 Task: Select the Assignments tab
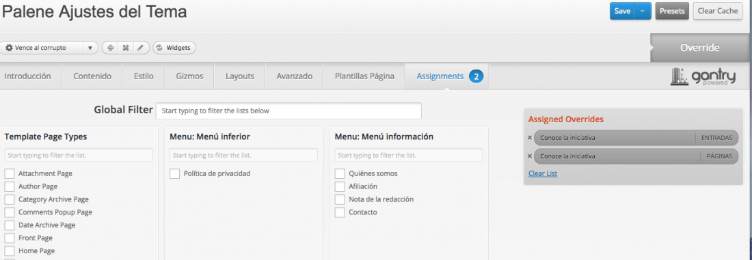click(x=440, y=76)
